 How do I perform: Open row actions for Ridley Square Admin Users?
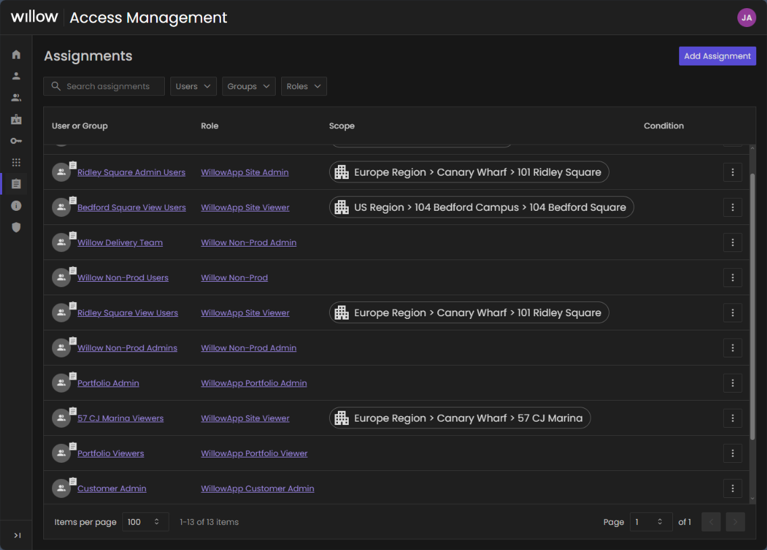(x=733, y=172)
